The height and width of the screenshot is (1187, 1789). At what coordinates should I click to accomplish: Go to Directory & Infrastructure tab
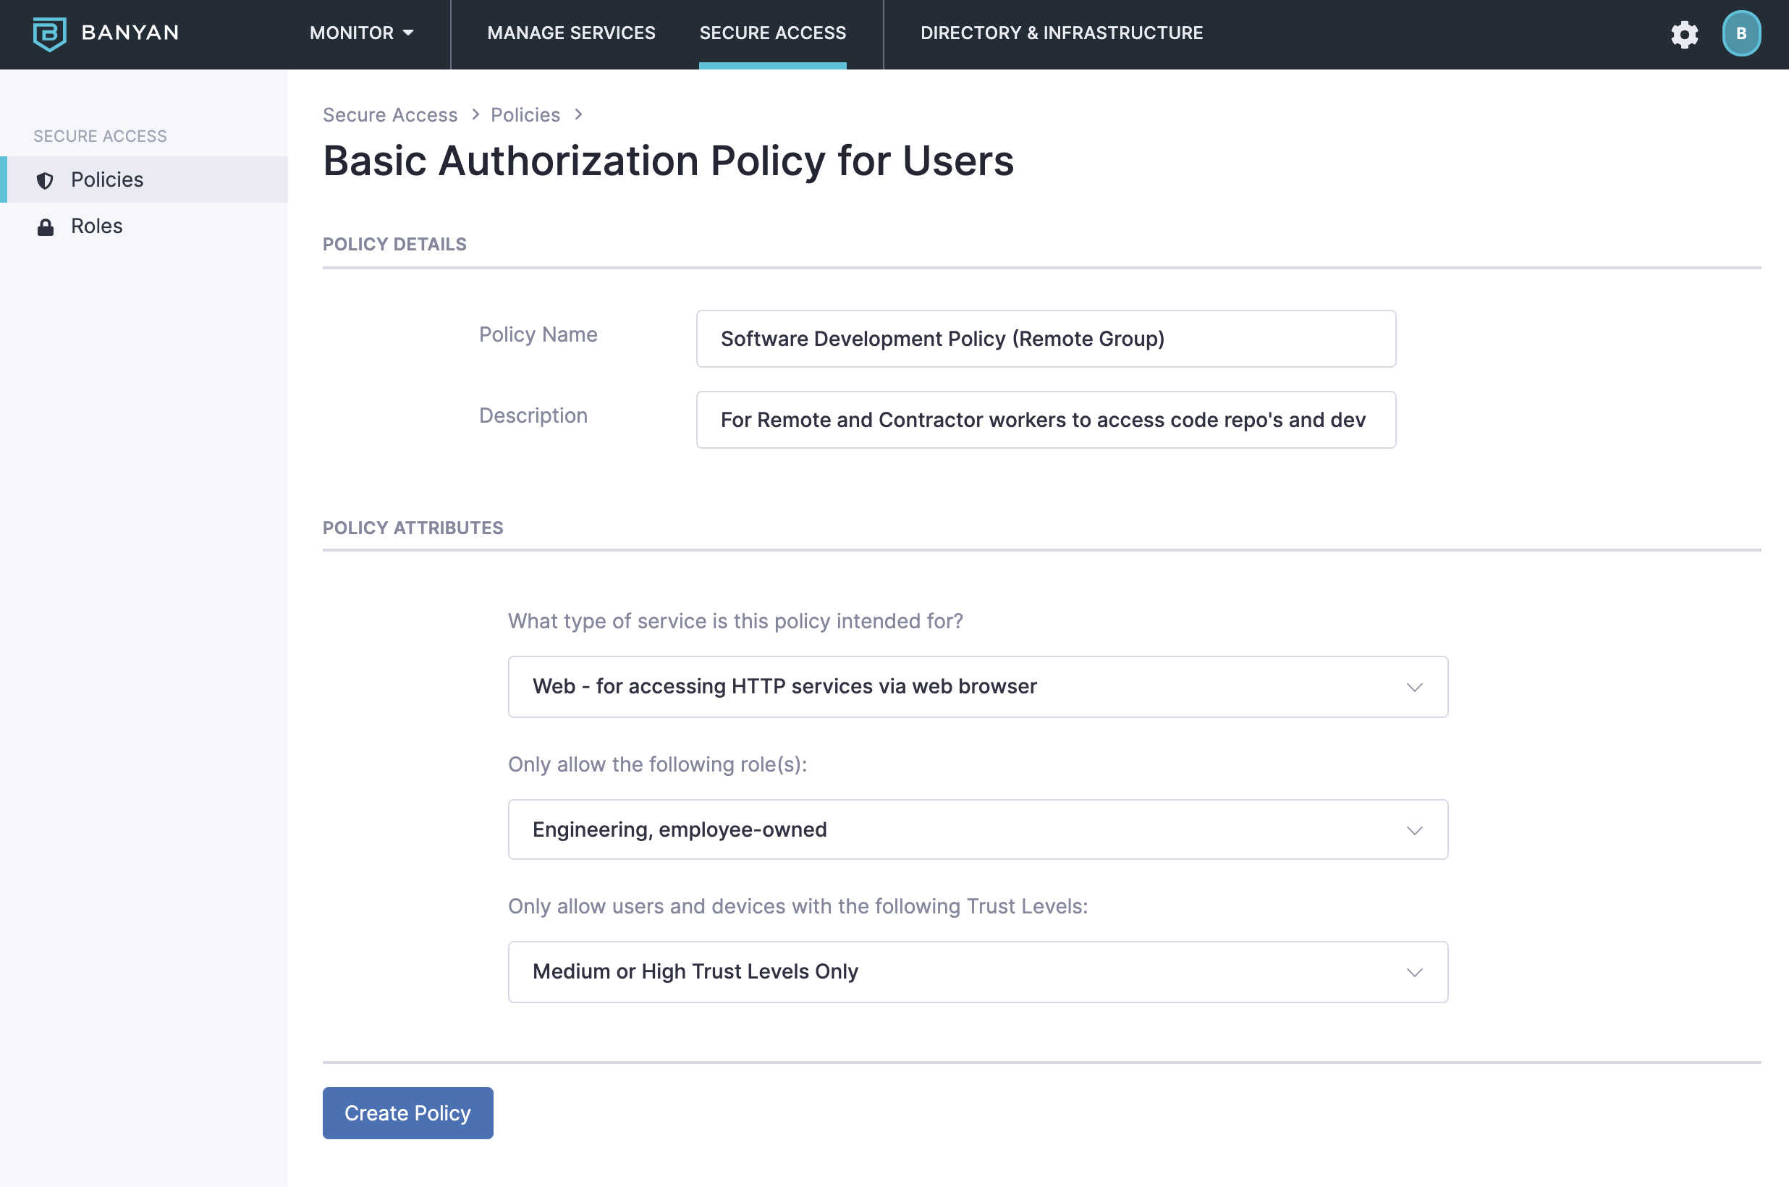(1061, 33)
